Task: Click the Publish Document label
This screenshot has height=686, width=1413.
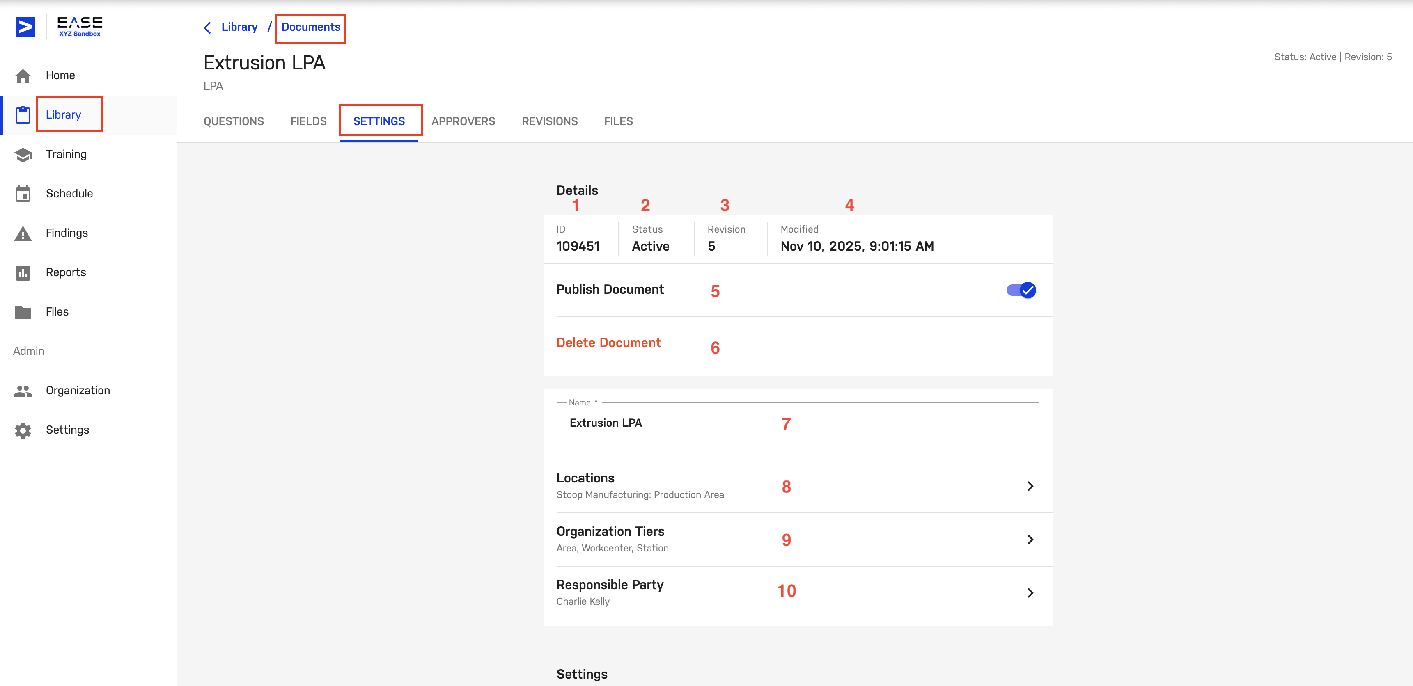Action: pyautogui.click(x=610, y=290)
